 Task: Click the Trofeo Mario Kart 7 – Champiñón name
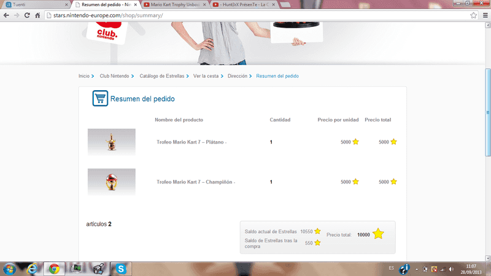(x=195, y=182)
